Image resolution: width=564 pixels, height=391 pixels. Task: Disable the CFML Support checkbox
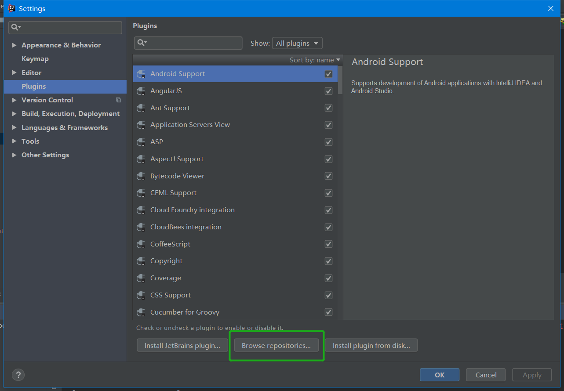328,193
